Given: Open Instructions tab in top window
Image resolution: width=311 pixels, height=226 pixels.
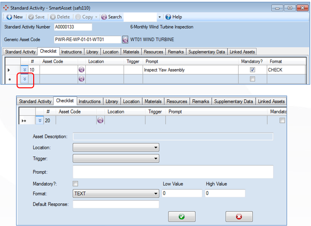Looking at the screenshot, I should click(72, 52).
